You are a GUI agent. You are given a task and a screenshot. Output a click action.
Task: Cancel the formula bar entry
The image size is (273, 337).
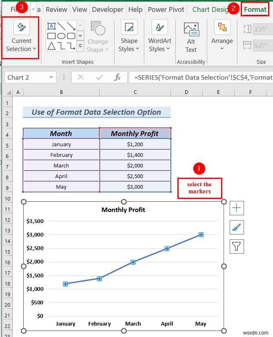click(81, 77)
